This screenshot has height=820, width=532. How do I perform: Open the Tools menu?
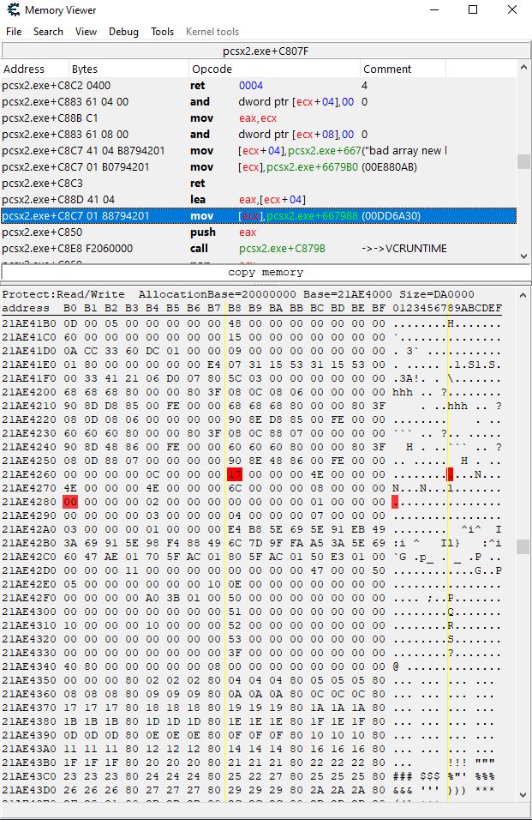point(162,32)
